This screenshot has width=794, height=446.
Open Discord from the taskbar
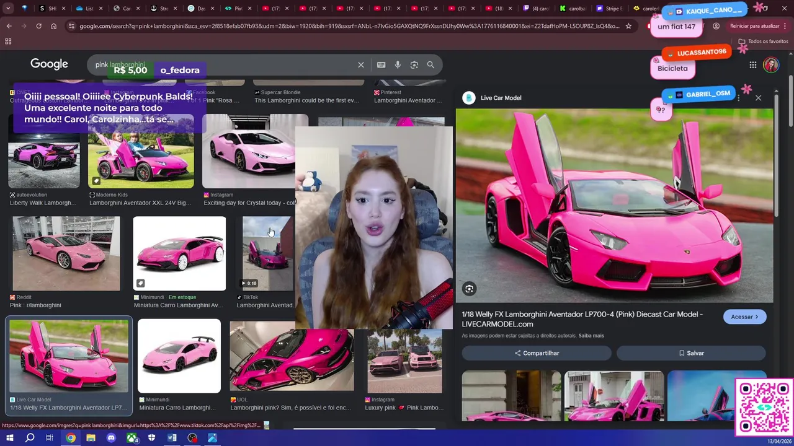coord(111,438)
